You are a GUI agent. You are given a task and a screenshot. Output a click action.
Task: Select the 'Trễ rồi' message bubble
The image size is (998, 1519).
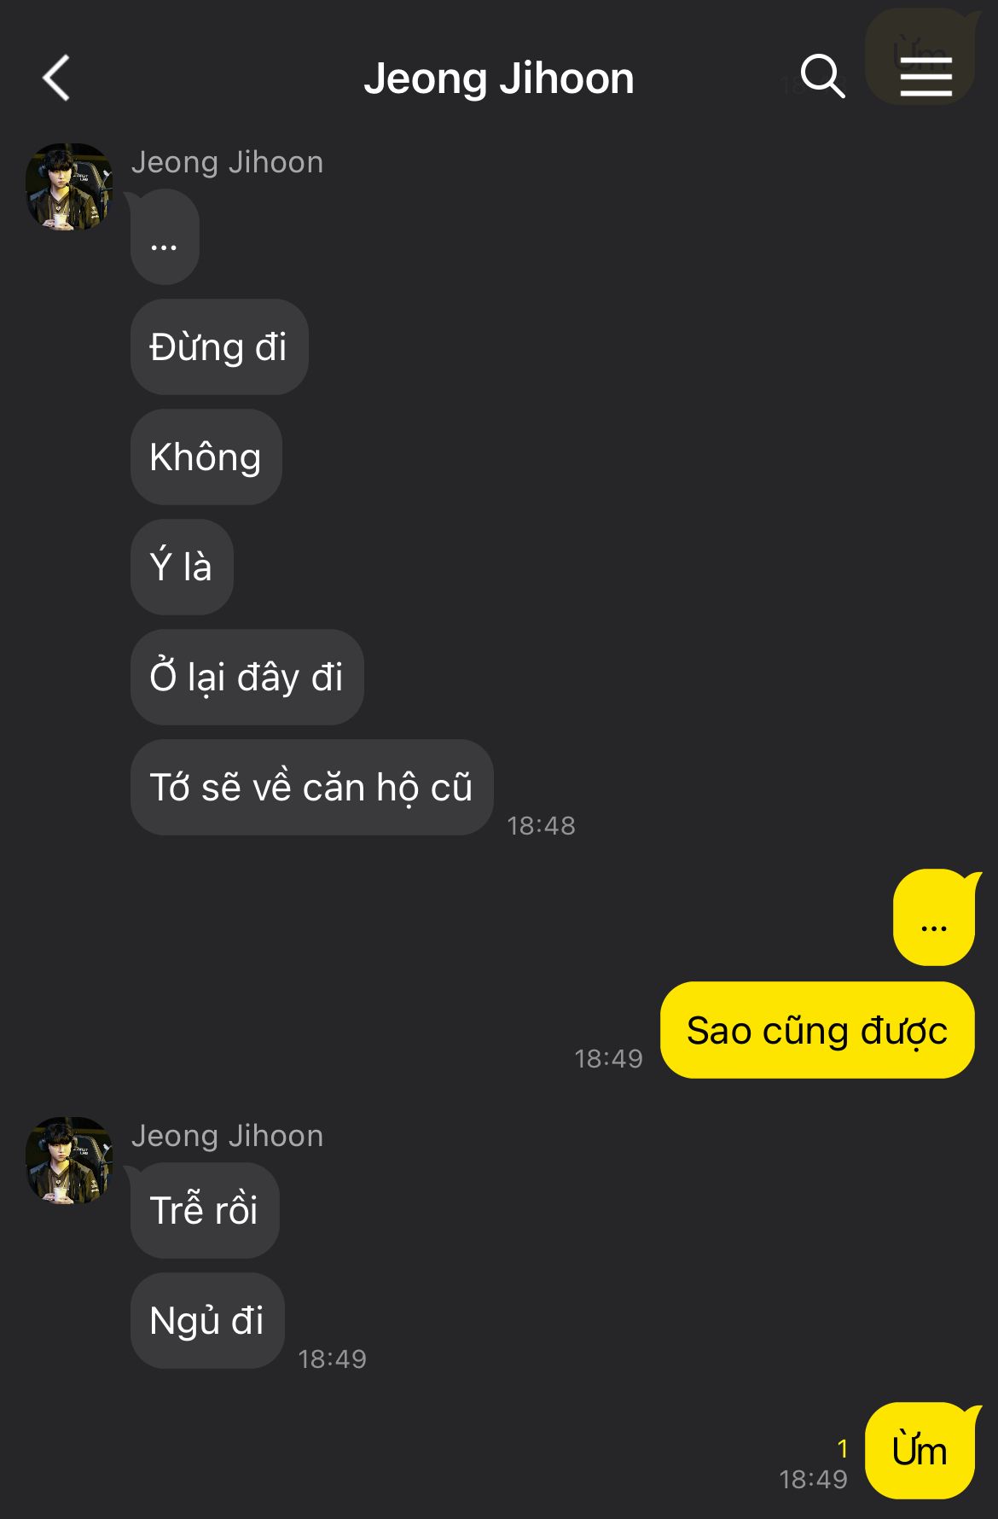(x=205, y=1210)
